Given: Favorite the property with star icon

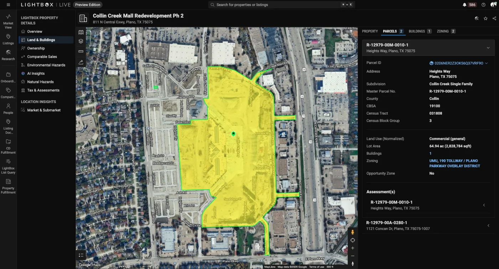Looking at the screenshot, I should [x=485, y=19].
